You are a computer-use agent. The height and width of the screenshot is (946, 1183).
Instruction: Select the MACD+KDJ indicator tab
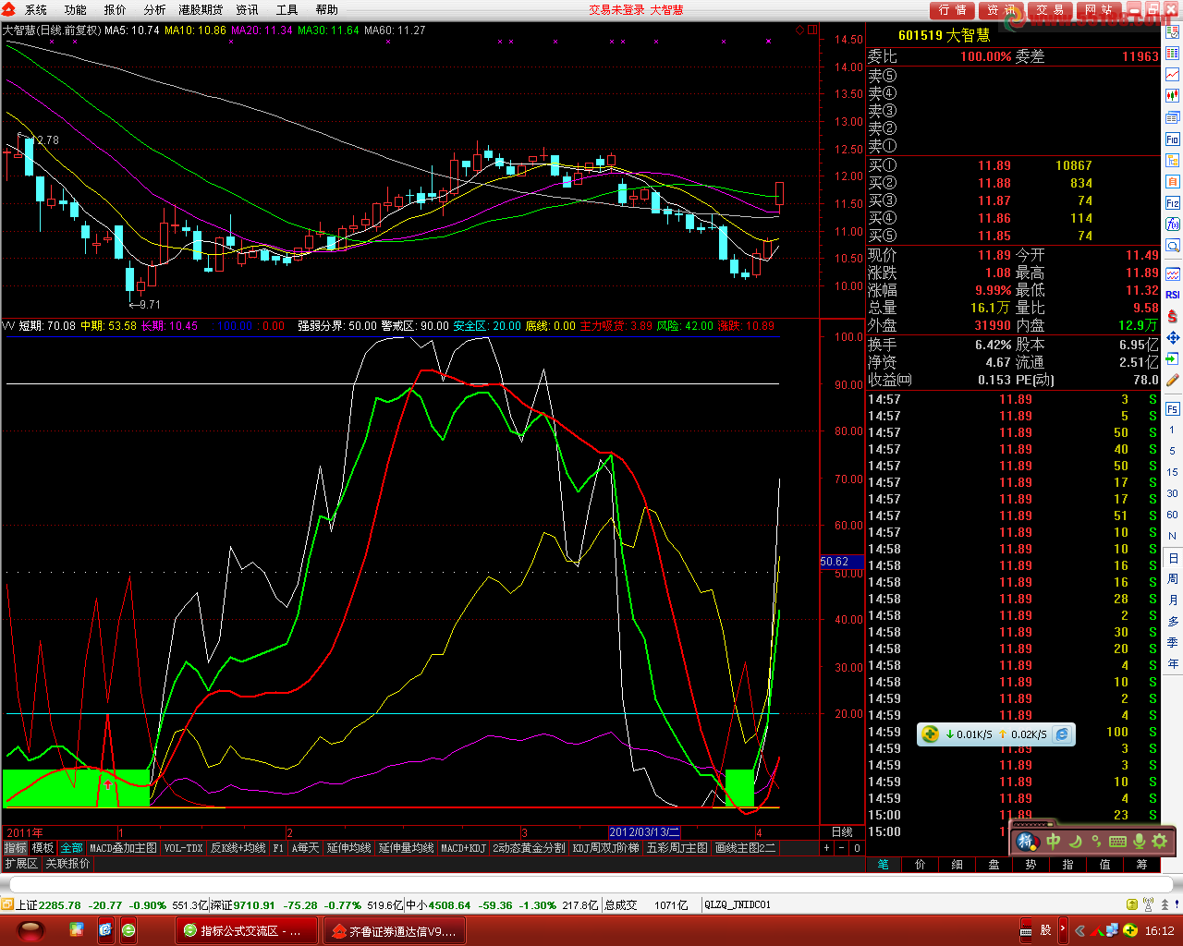463,848
